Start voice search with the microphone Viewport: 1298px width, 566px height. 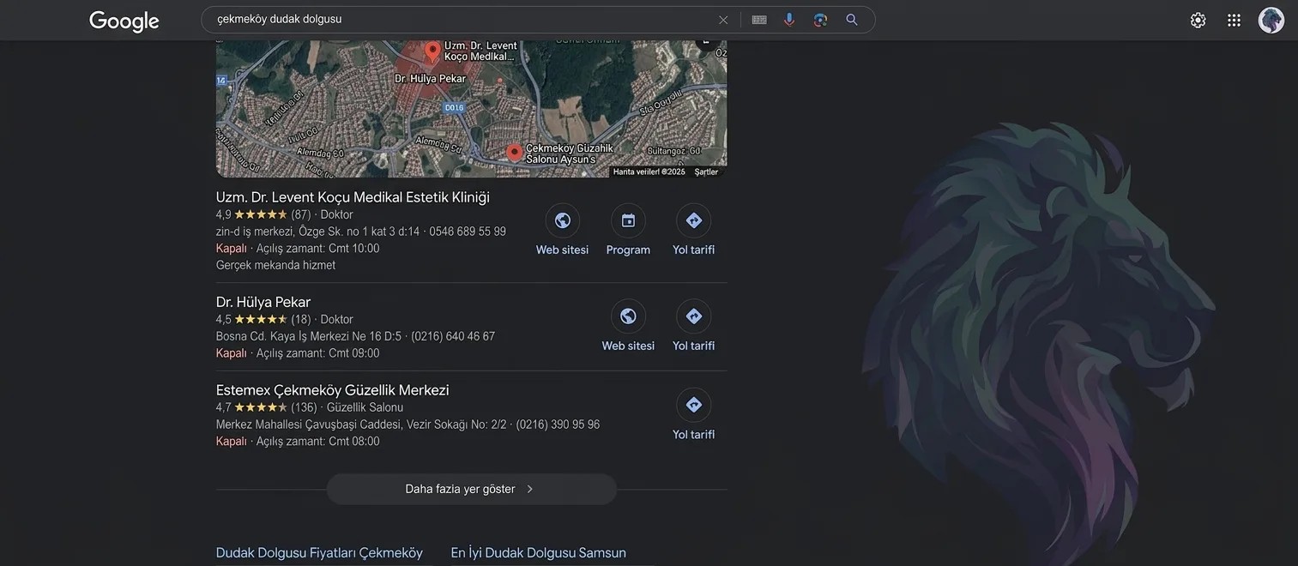pos(789,20)
